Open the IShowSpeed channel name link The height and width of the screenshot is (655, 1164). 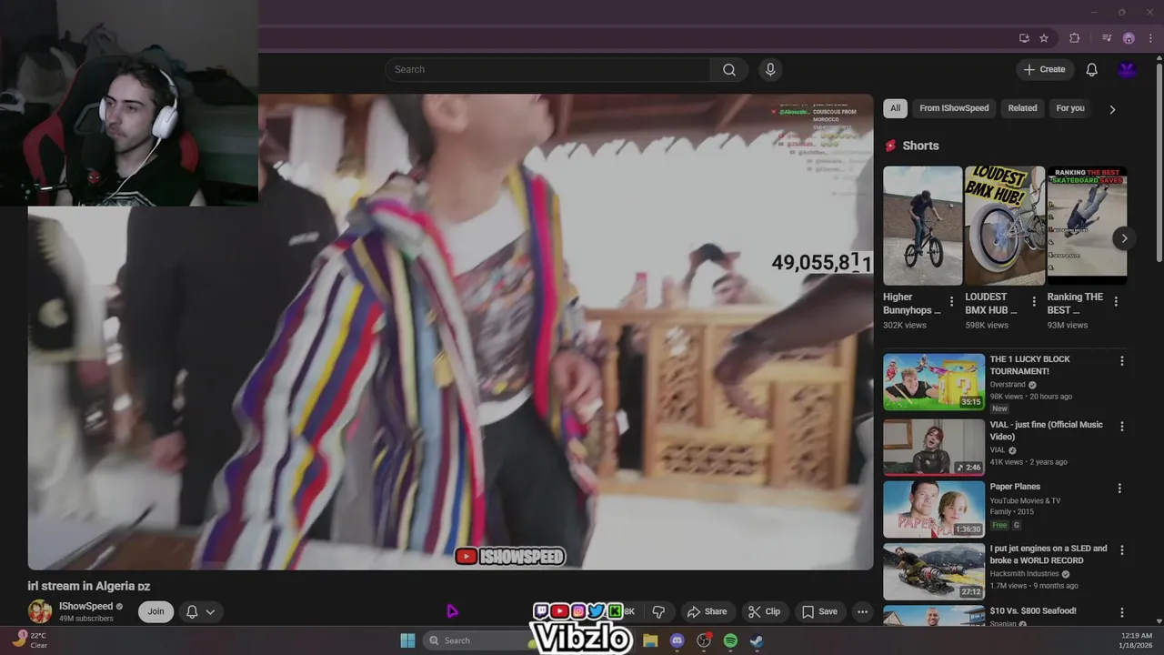point(86,606)
